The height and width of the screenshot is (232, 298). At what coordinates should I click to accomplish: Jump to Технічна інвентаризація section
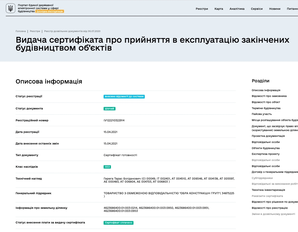point(268,190)
